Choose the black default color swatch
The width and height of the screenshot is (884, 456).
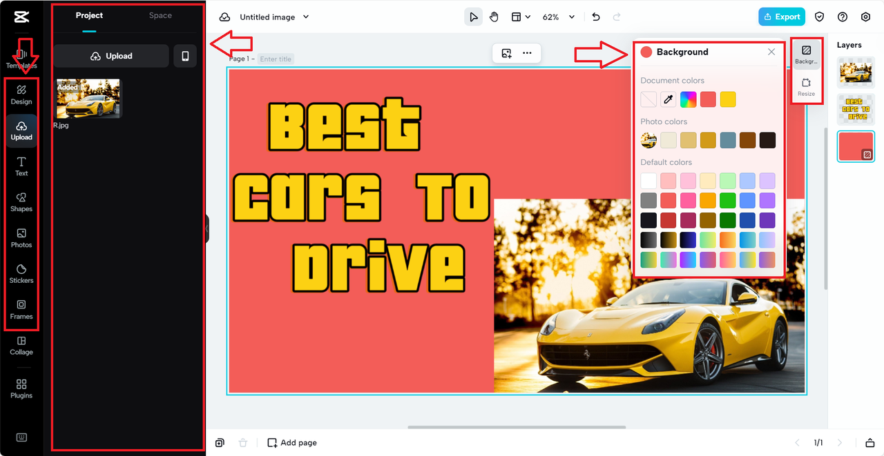pyautogui.click(x=648, y=220)
